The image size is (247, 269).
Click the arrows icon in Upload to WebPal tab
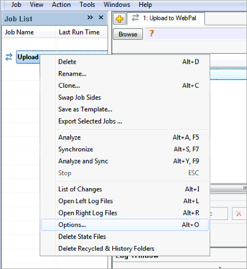(135, 18)
